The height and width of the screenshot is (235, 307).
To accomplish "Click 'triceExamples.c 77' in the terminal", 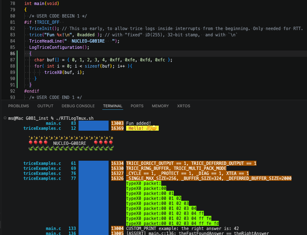I will (x=50, y=179).
